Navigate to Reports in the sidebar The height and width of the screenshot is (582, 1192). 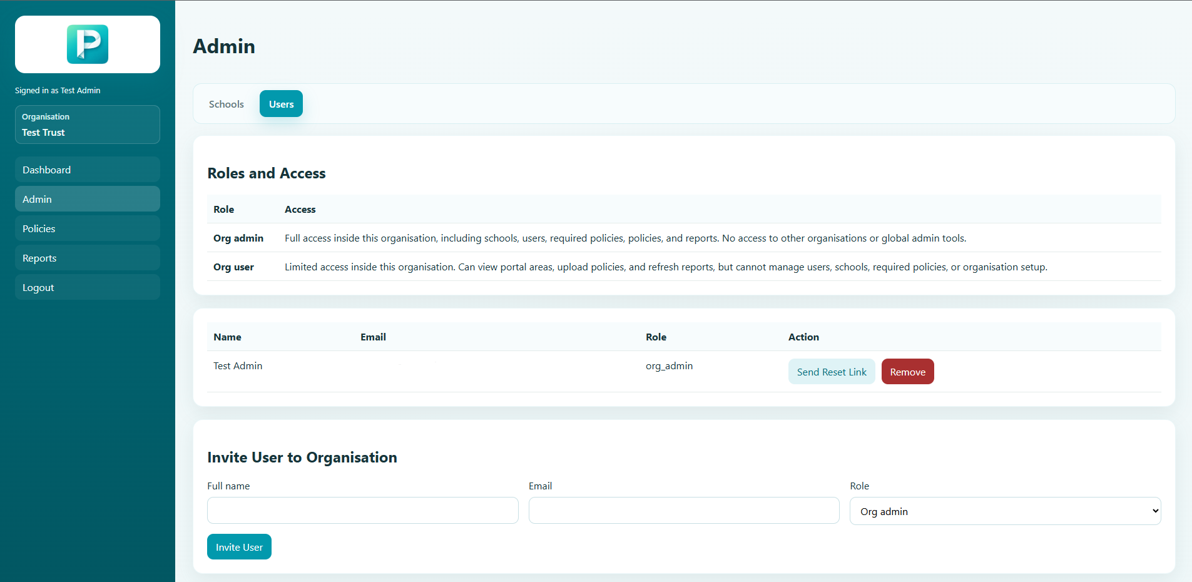88,258
